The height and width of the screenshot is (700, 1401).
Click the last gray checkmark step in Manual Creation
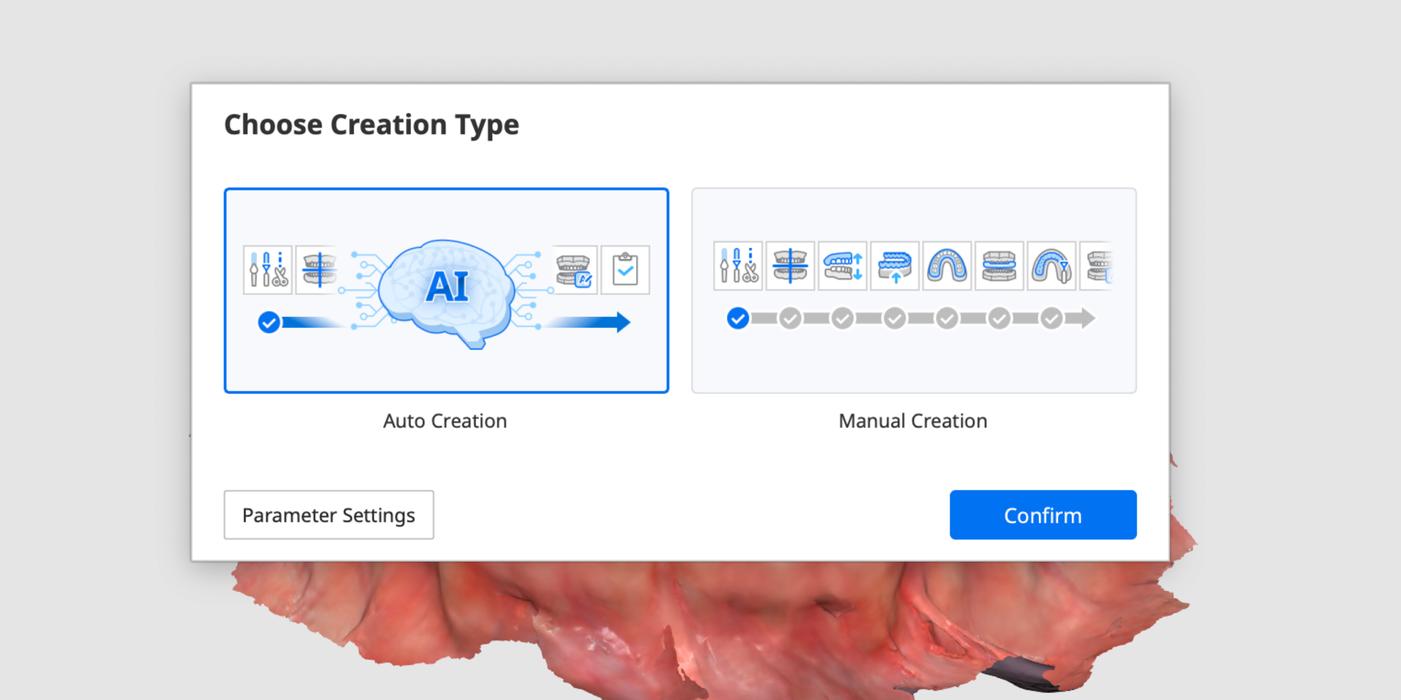(1051, 319)
